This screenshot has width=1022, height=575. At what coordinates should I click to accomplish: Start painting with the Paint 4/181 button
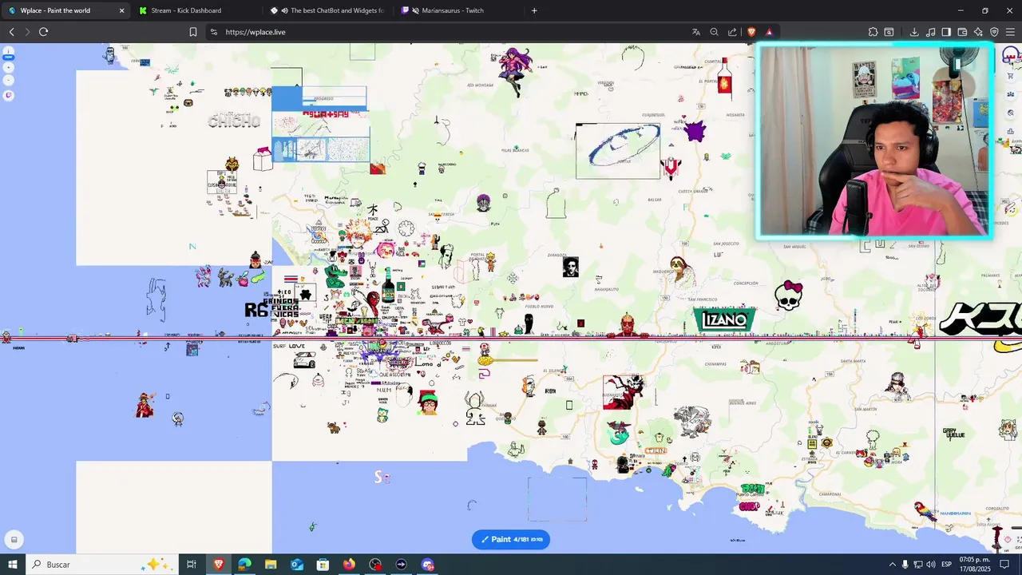pos(511,539)
